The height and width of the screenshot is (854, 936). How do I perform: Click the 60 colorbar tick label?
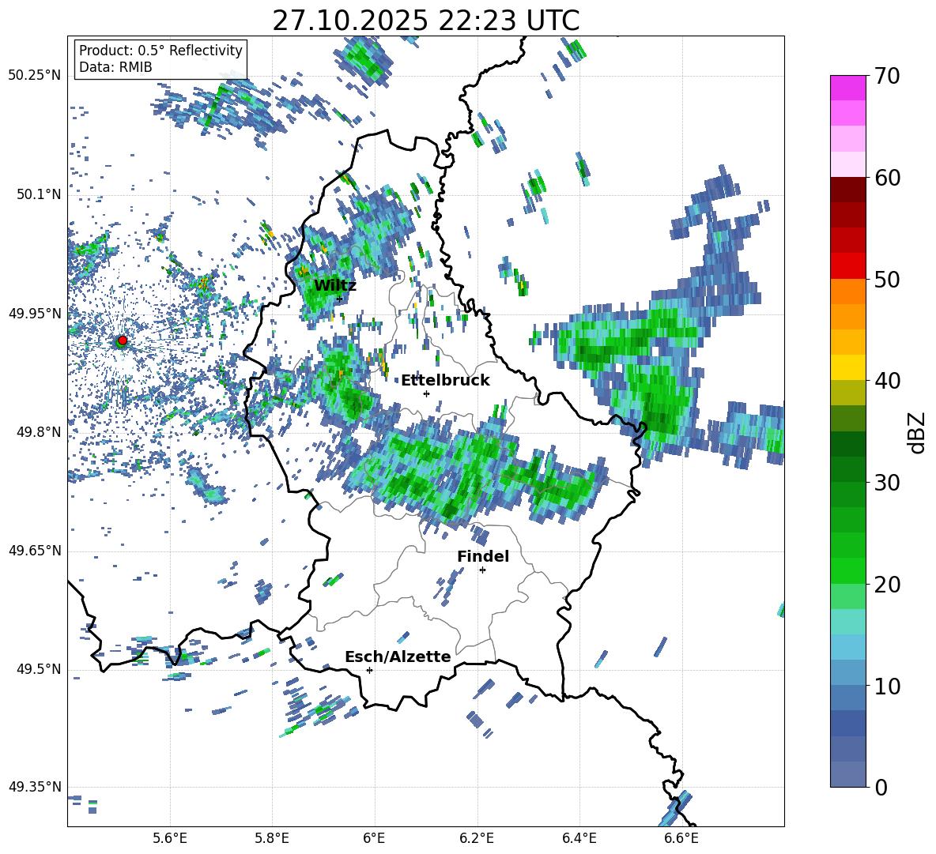pos(887,178)
